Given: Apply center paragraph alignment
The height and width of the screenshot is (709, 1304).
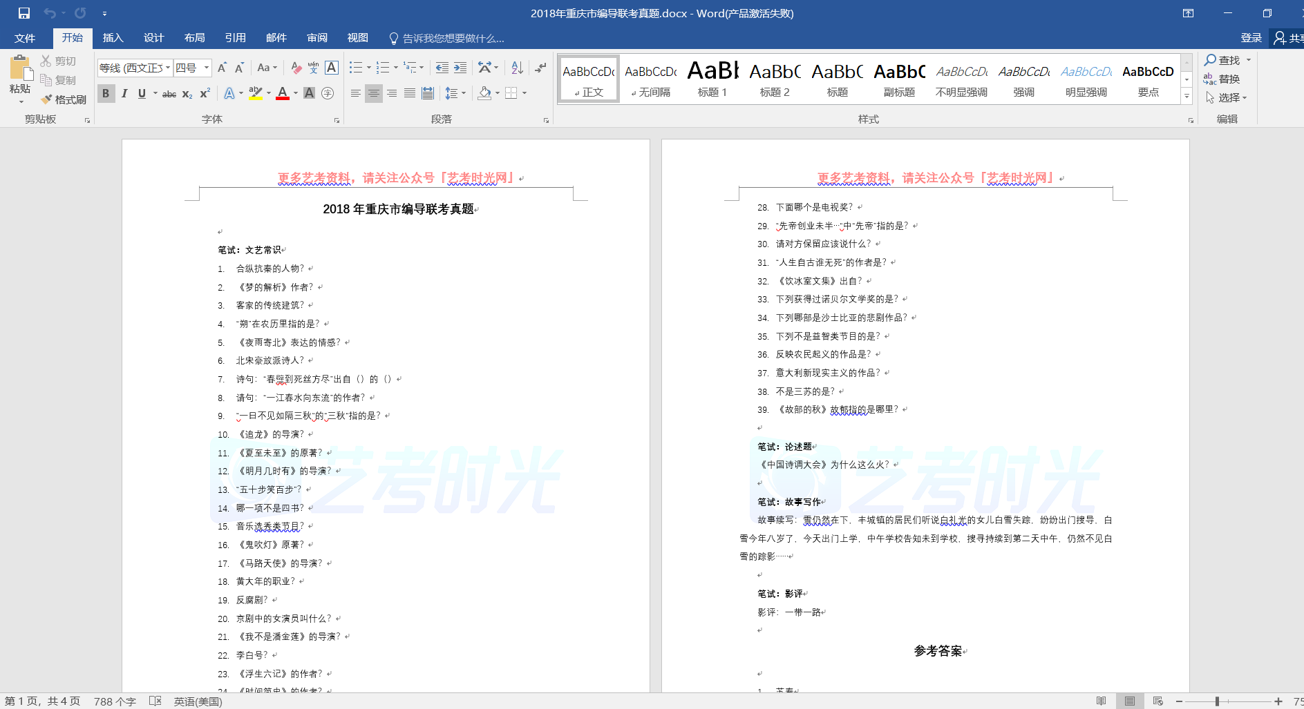Looking at the screenshot, I should [373, 93].
